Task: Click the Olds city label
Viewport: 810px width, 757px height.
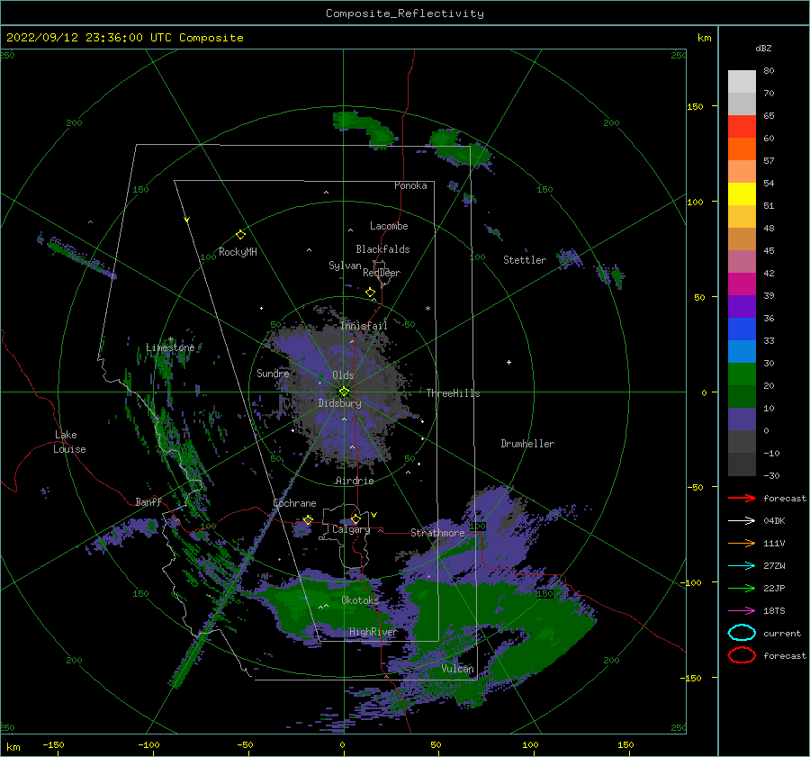Action: [343, 375]
